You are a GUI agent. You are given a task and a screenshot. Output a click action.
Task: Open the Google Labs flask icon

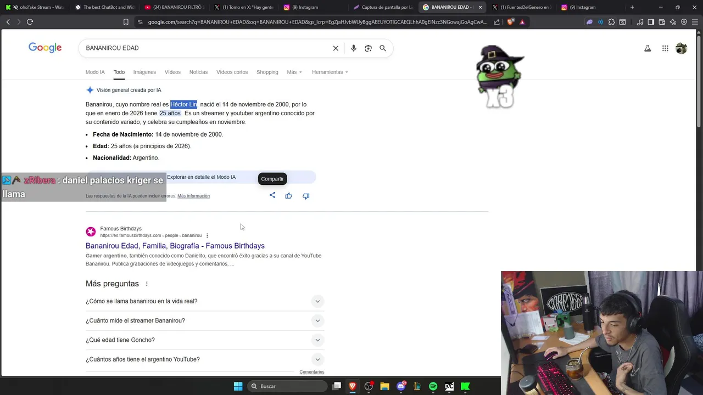pos(648,48)
